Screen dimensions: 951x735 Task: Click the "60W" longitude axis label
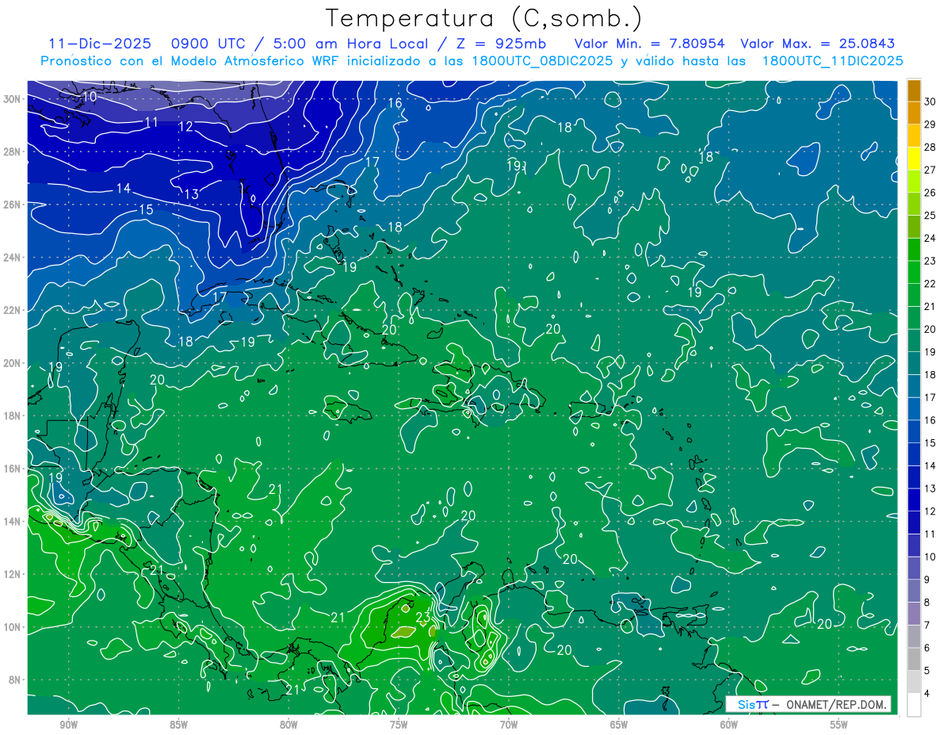(x=729, y=725)
